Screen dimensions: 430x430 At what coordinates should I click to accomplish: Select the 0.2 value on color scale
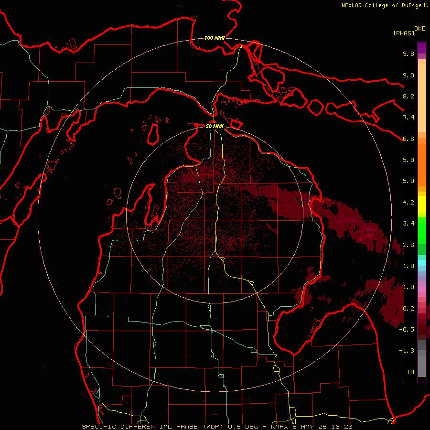(x=408, y=309)
